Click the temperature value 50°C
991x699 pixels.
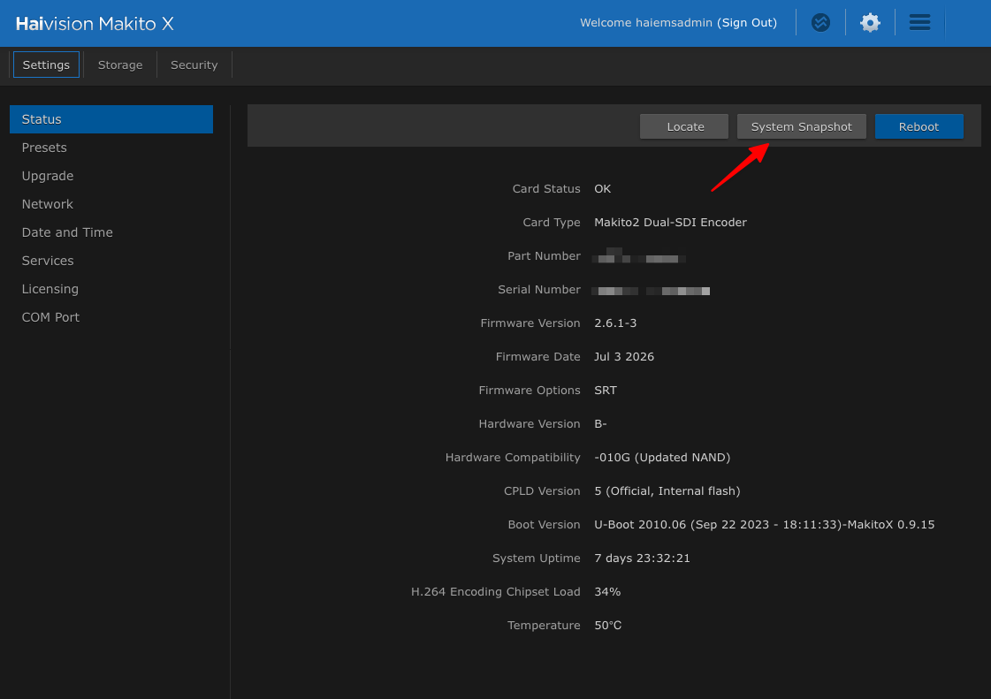607,625
